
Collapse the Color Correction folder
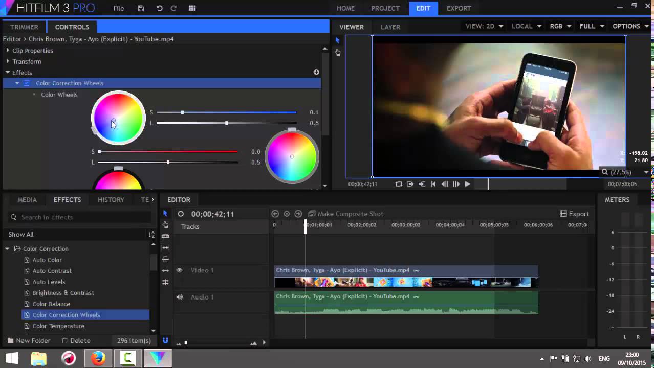coord(7,249)
